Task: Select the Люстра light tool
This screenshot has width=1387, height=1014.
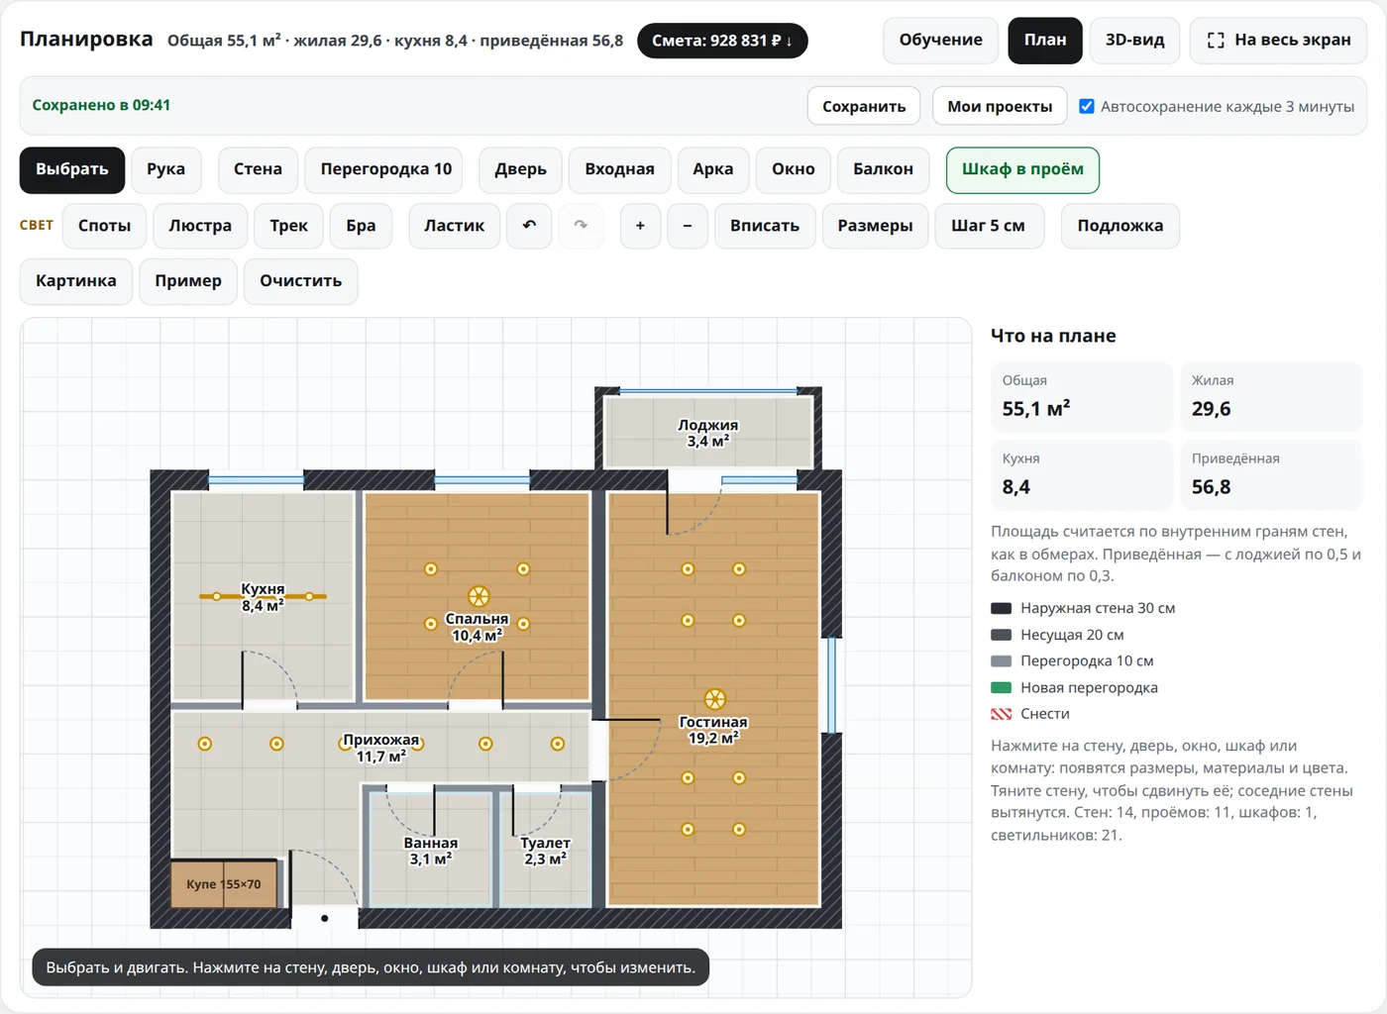Action: (x=200, y=226)
